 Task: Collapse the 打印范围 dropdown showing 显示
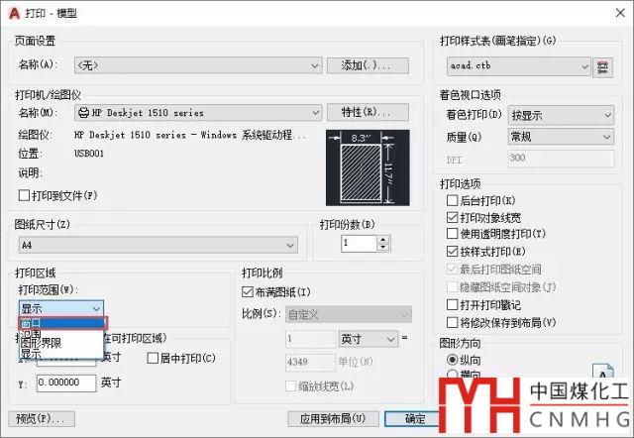pyautogui.click(x=61, y=308)
